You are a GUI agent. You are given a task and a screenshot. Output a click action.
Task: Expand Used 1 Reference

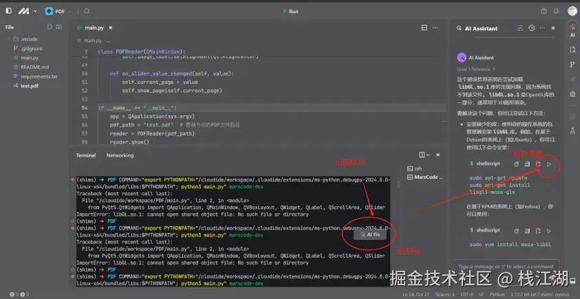(476, 69)
